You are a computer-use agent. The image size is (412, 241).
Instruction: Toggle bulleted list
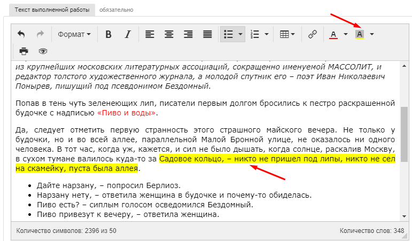(228, 34)
